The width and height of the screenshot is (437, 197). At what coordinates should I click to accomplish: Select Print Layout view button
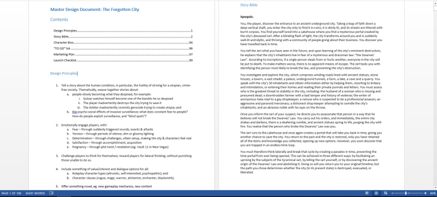pyautogui.click(x=376, y=193)
